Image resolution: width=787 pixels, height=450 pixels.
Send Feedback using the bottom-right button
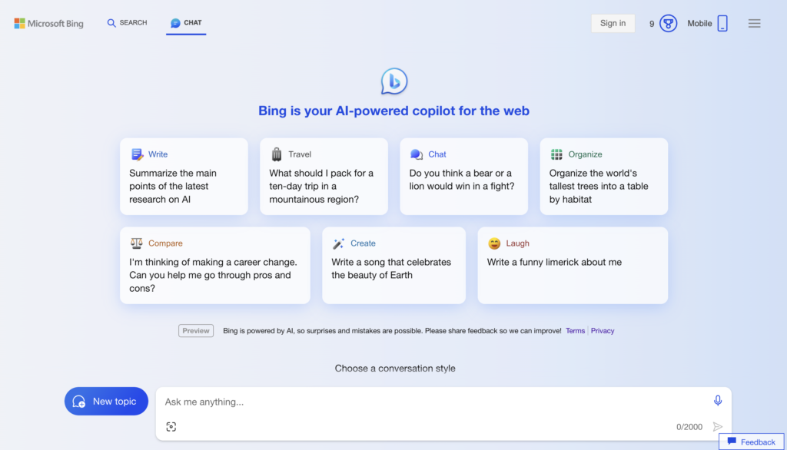[x=751, y=442]
